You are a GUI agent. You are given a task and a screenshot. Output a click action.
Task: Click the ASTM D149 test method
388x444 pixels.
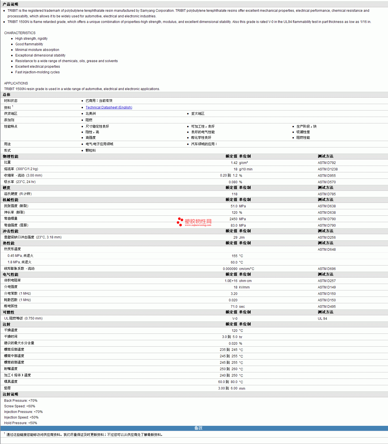pyautogui.click(x=327, y=287)
